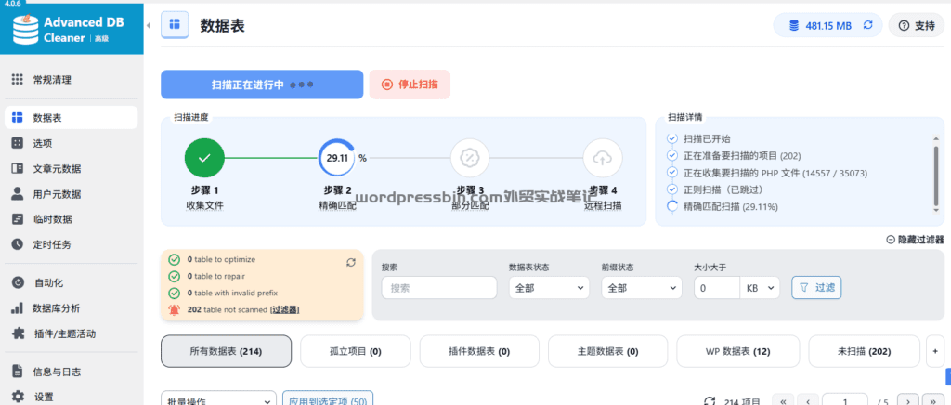Click the 常规清理 grid icon
The width and height of the screenshot is (951, 405).
pyautogui.click(x=17, y=80)
